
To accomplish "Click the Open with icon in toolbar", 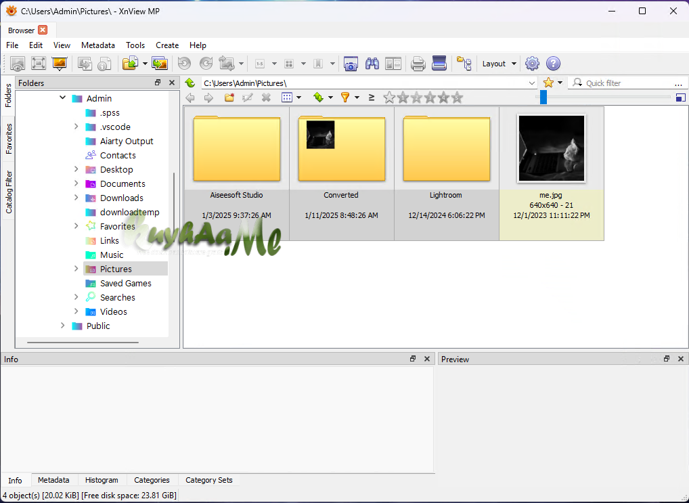I will [x=130, y=64].
